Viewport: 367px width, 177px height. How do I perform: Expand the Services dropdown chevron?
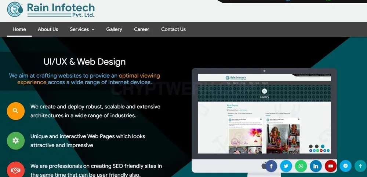[93, 29]
